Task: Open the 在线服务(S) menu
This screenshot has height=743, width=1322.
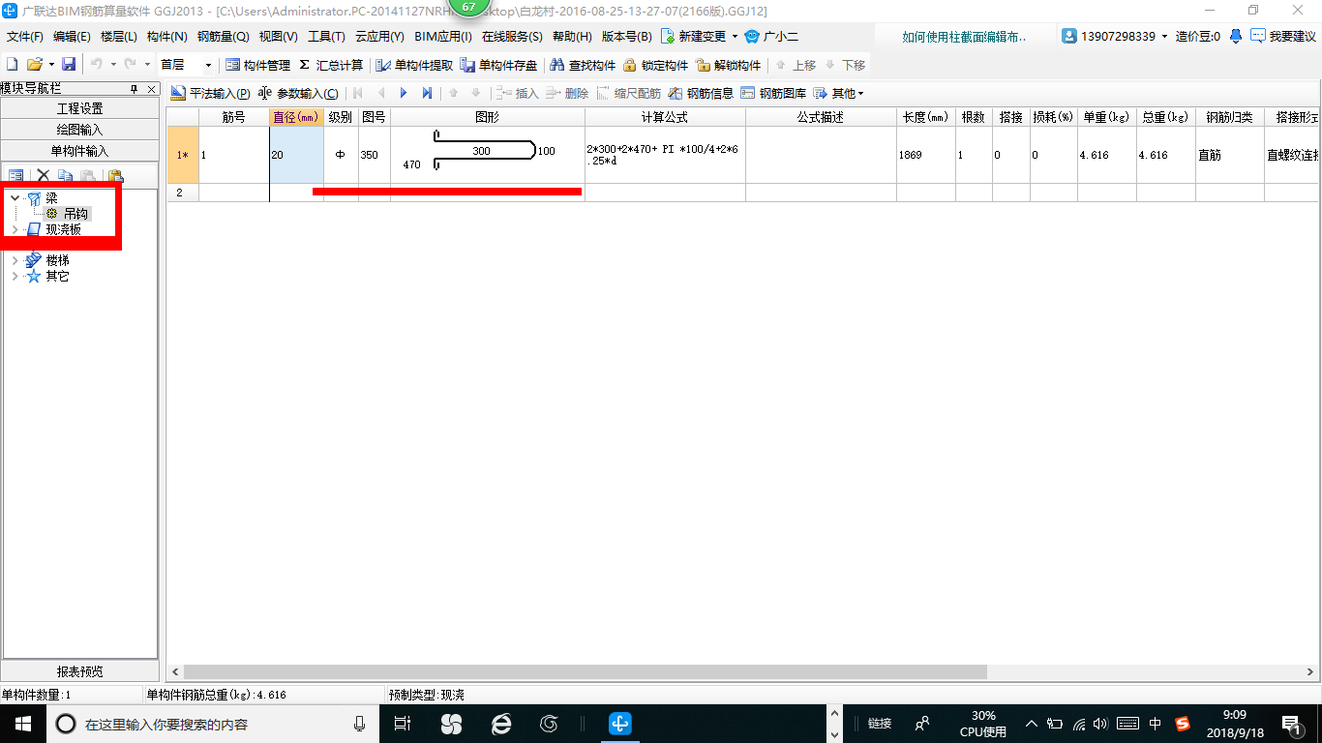Action: tap(512, 36)
